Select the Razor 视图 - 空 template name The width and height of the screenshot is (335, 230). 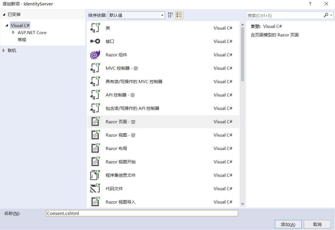(x=120, y=135)
